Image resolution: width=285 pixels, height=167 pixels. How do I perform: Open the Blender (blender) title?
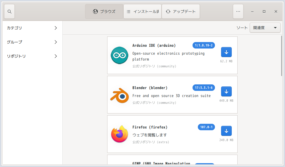point(150,88)
